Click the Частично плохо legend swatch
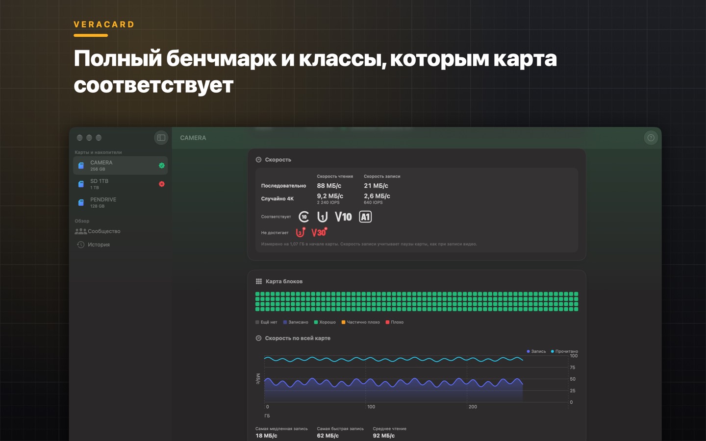Viewport: 706px width, 441px height. (x=343, y=322)
